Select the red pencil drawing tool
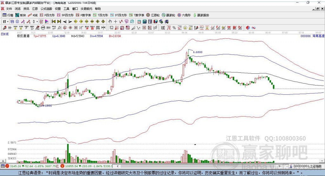 pos(4,28)
